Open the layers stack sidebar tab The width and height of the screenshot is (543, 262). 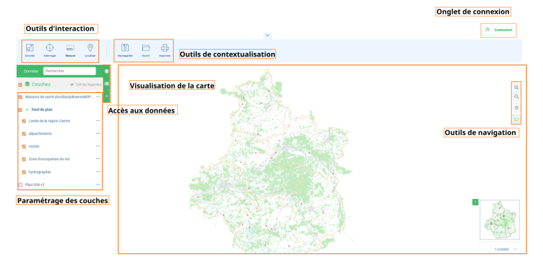coord(107,71)
